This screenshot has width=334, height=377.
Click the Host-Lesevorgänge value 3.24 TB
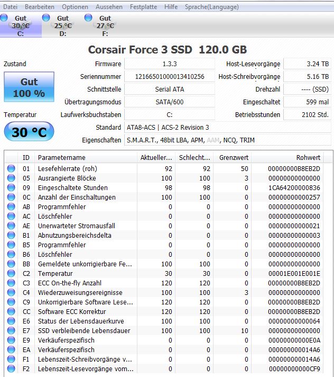tap(308, 64)
